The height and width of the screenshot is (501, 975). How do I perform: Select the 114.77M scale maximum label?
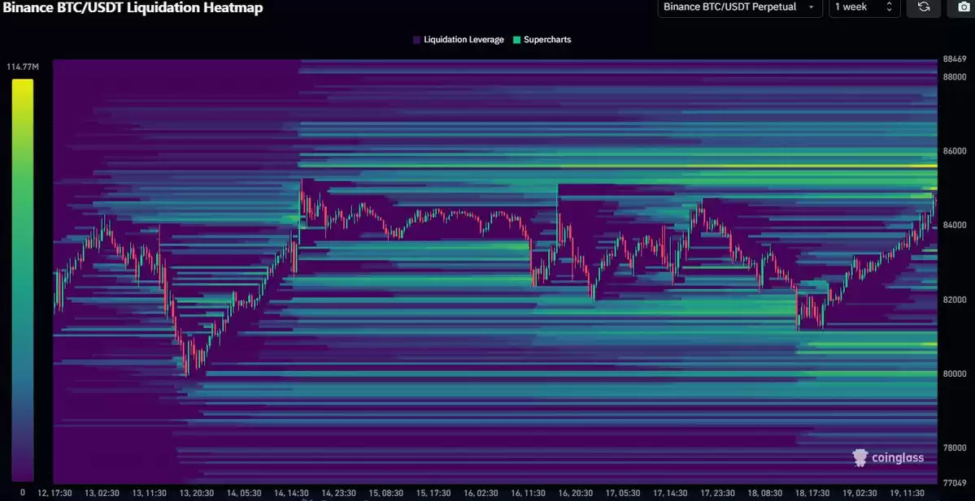pyautogui.click(x=23, y=67)
